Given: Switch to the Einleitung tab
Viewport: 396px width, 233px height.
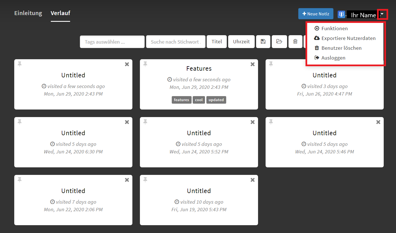Looking at the screenshot, I should [x=28, y=13].
